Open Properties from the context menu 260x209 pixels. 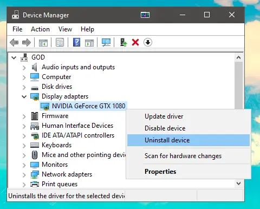[x=188, y=172]
